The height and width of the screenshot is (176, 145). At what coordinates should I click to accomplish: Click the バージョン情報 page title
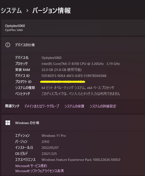coord(52,10)
